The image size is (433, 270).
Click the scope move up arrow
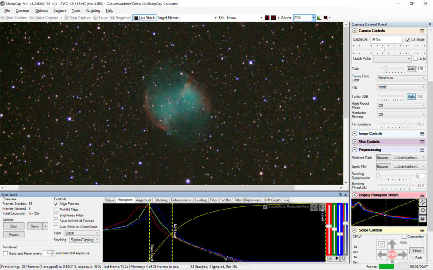pos(392,244)
